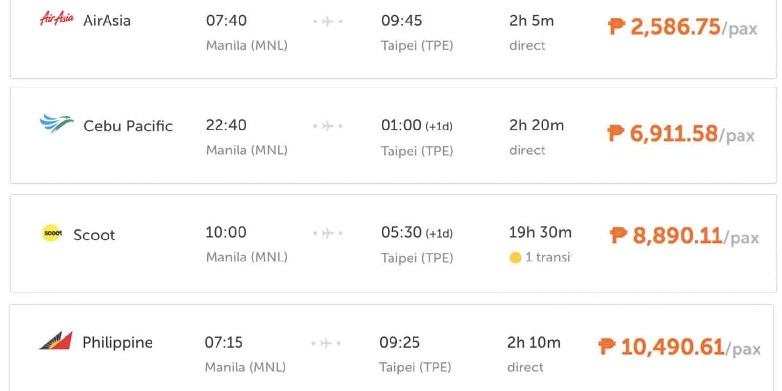The width and height of the screenshot is (782, 391).
Task: Click the Philippine 2h 10m duration
Action: point(534,342)
